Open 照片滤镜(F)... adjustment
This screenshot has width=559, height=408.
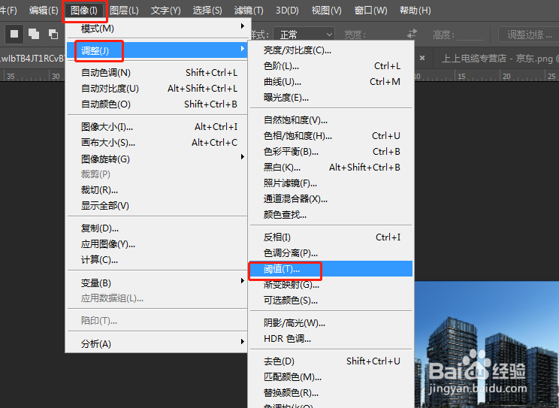click(331, 183)
